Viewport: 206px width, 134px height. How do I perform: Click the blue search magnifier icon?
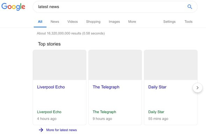(190, 7)
